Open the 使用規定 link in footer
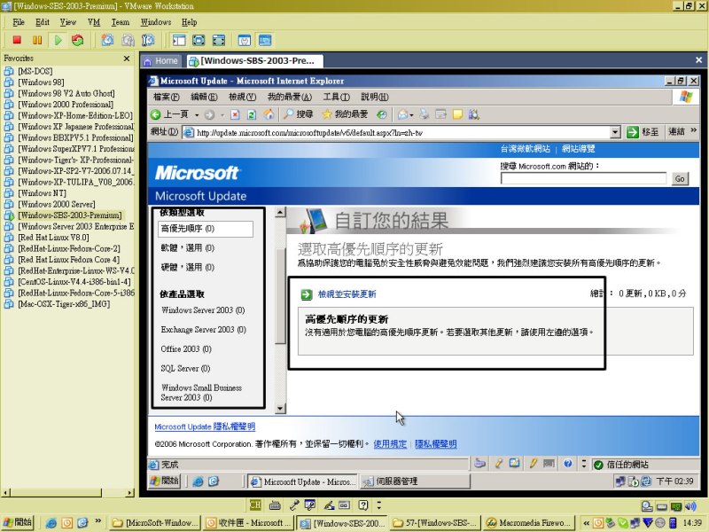Screen dimensions: 709x532 click(x=390, y=444)
